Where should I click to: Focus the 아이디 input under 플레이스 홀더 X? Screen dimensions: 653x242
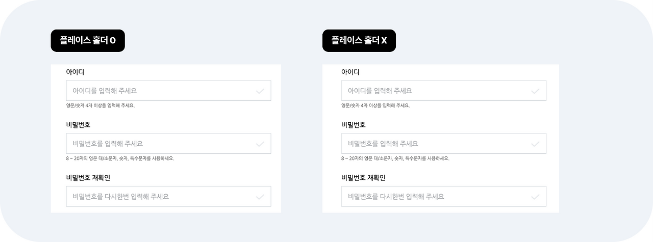[444, 91]
